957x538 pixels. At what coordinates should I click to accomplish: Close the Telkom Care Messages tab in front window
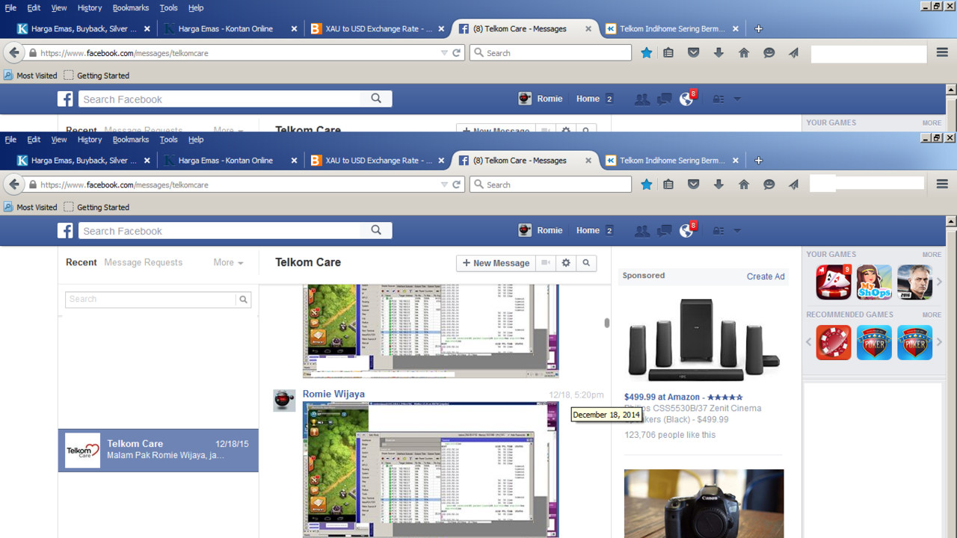point(588,161)
